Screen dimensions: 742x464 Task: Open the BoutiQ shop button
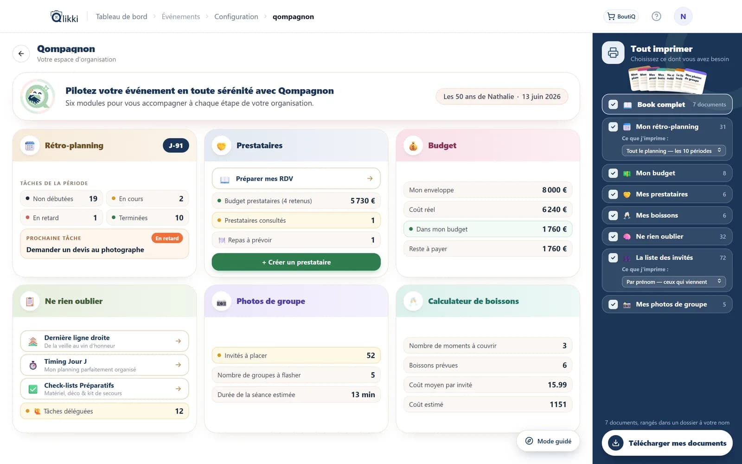tap(621, 16)
